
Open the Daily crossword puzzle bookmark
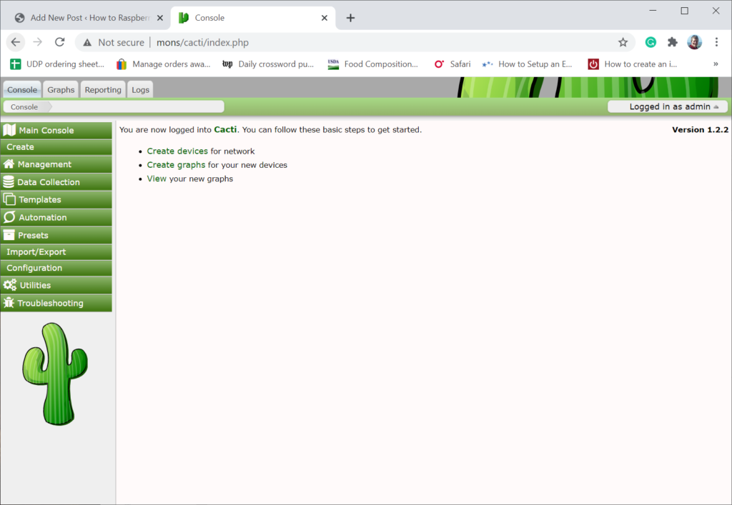click(268, 64)
